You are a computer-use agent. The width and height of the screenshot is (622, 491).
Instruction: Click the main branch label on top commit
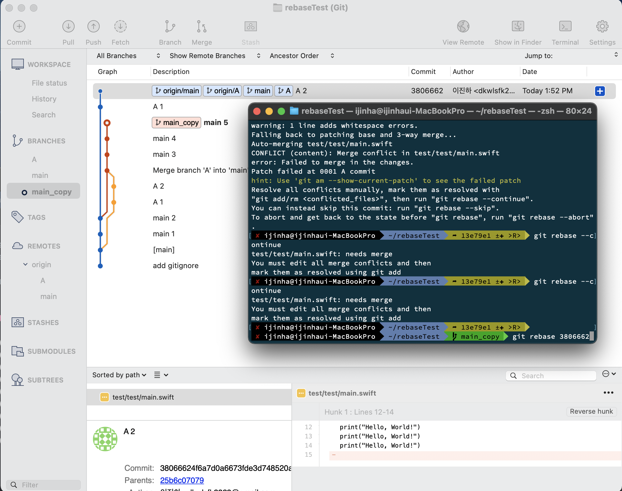point(258,91)
